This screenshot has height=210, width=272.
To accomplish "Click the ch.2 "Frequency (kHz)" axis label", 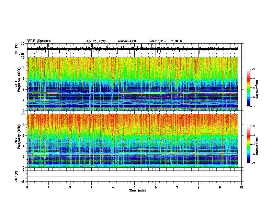I will [x=19, y=137].
